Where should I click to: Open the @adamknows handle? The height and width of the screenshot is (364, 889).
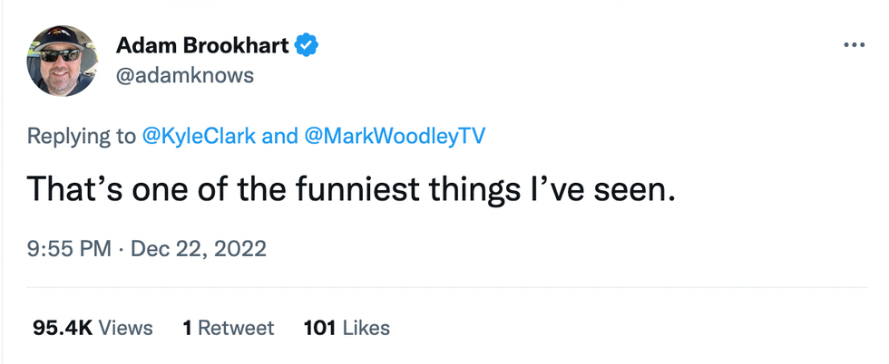point(185,76)
